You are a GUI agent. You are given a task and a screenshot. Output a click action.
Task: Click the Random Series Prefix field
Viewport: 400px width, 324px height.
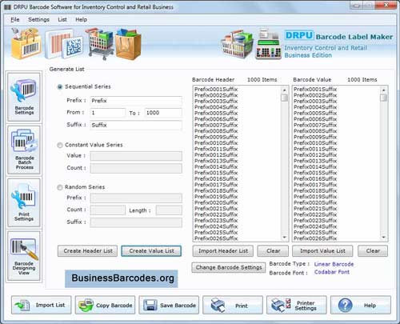[x=136, y=198]
